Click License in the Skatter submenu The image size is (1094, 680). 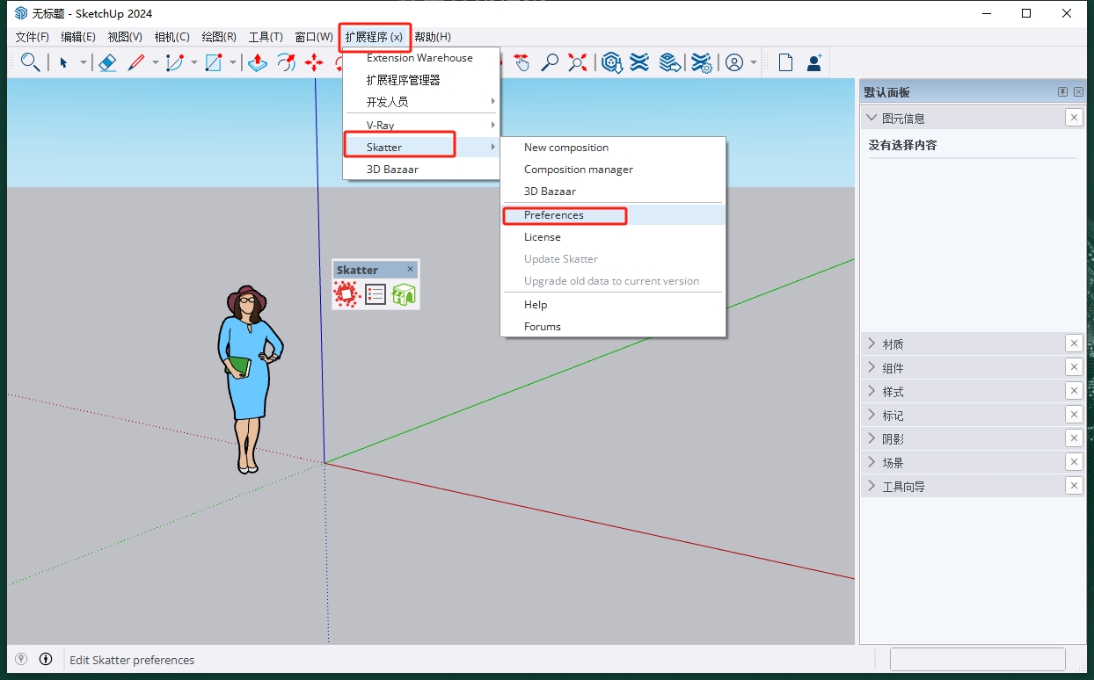pyautogui.click(x=613, y=237)
